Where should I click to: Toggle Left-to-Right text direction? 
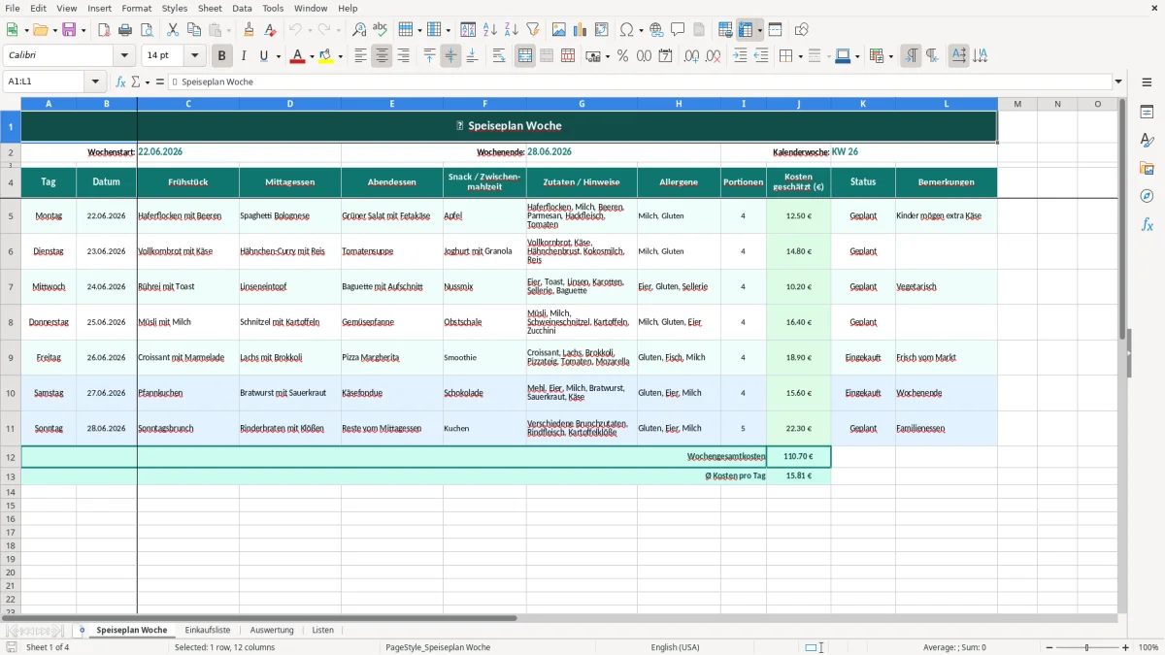[x=911, y=56]
